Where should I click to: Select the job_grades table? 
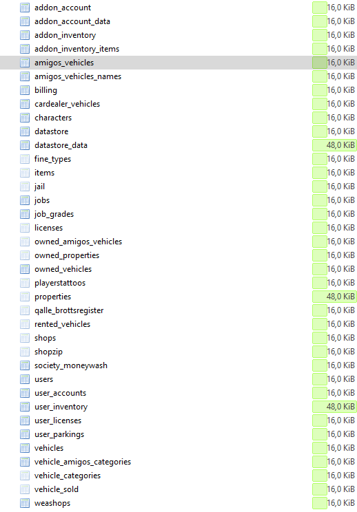tap(54, 214)
